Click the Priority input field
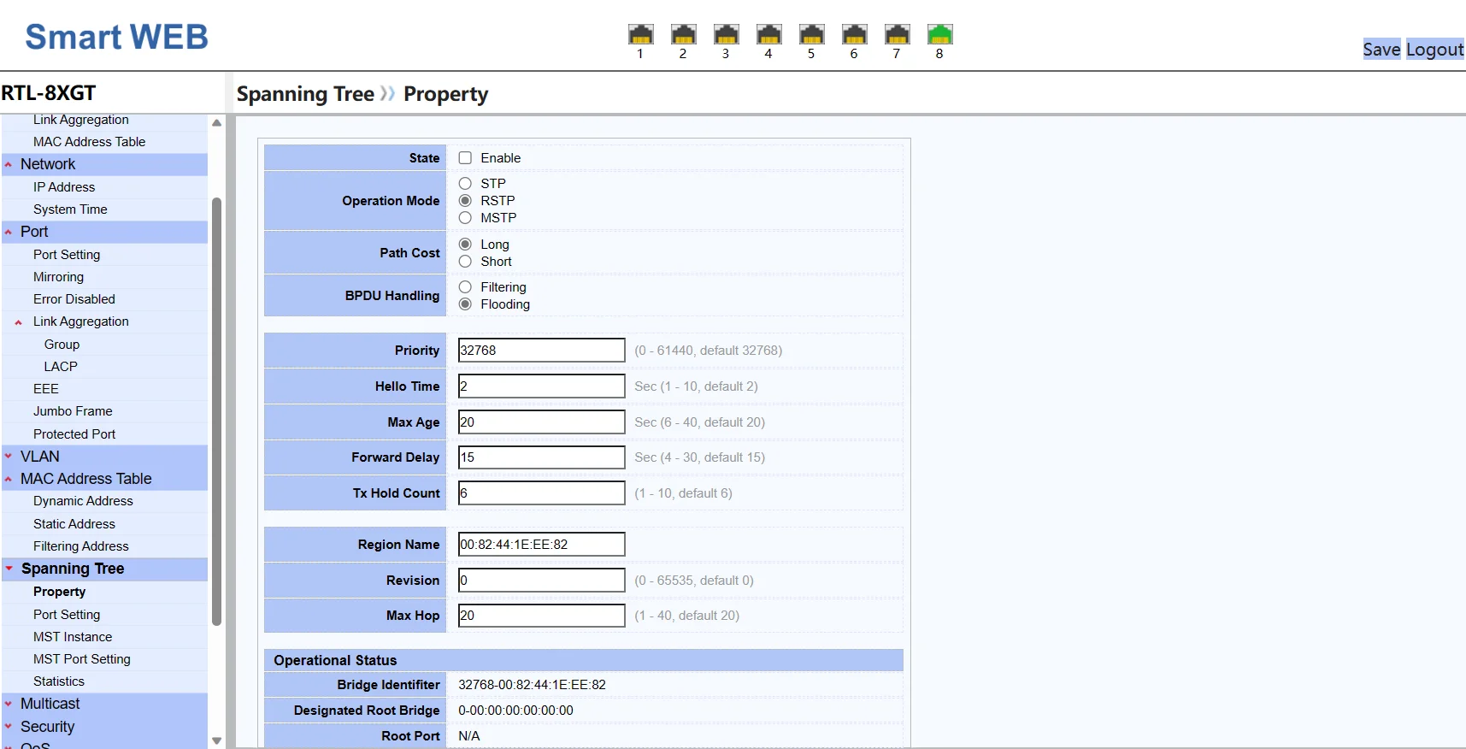1466x749 pixels. pos(541,351)
